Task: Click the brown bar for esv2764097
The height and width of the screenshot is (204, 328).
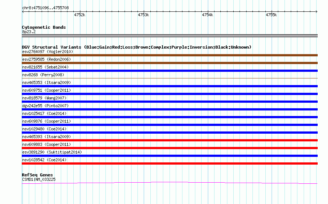Action: [x=170, y=55]
